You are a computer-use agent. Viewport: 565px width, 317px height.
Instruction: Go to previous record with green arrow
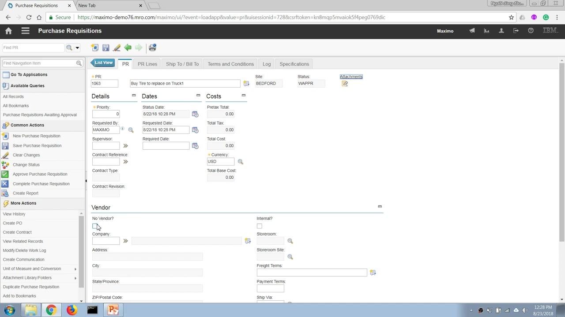pos(128,48)
